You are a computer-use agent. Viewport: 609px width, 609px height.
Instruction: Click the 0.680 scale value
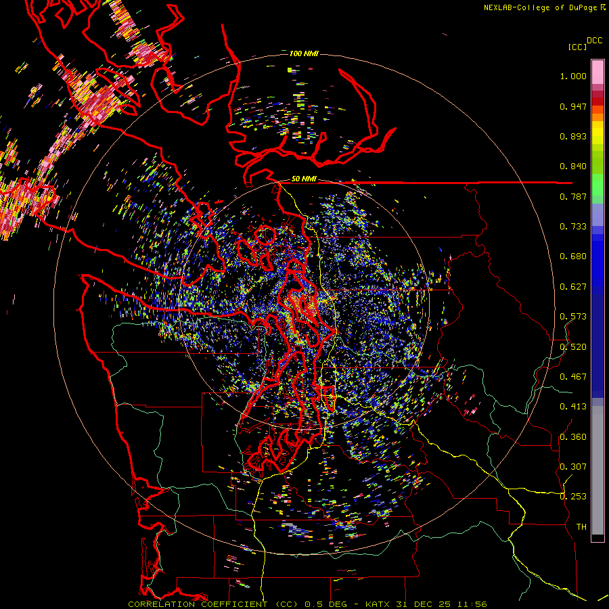coord(573,256)
